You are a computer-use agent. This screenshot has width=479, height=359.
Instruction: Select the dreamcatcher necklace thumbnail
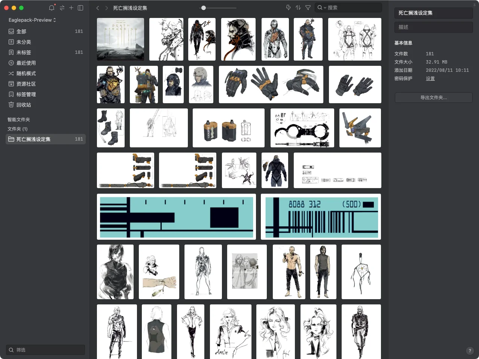click(361, 272)
